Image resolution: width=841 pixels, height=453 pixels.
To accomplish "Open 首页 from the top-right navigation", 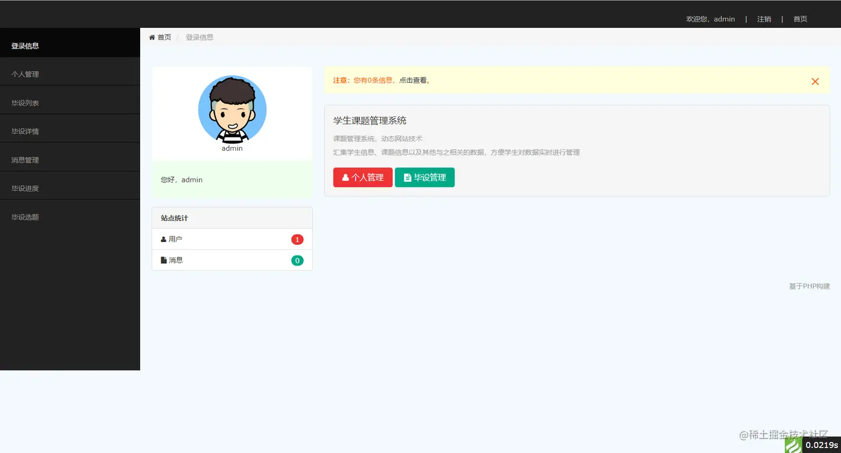I will pos(800,18).
